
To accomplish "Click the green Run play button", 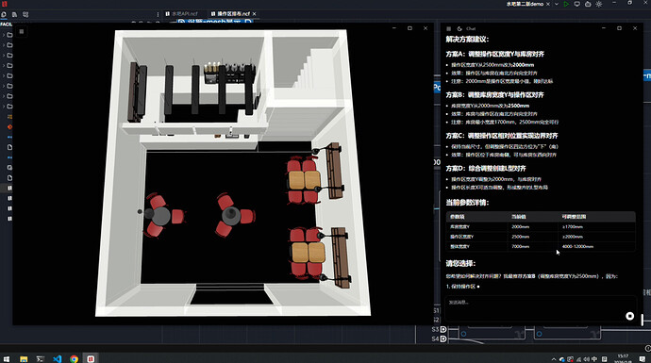I will point(566,4).
